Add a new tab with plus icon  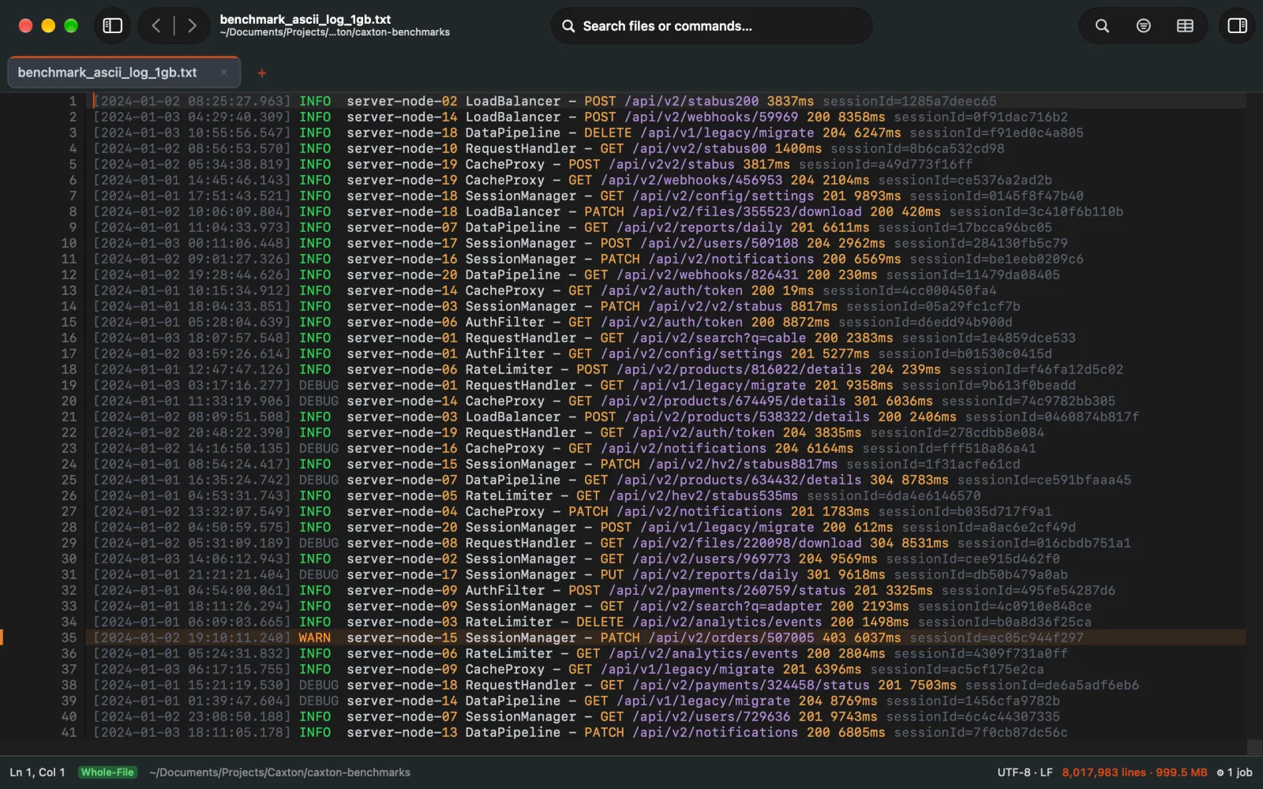pos(262,73)
